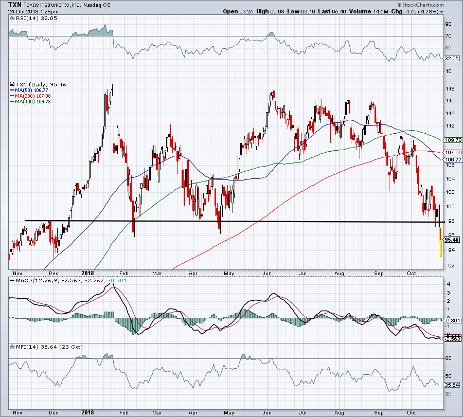This screenshot has width=463, height=417.
Task: Click the MFI(14) 35.64 (23 Oct) legend
Action: pyautogui.click(x=49, y=347)
